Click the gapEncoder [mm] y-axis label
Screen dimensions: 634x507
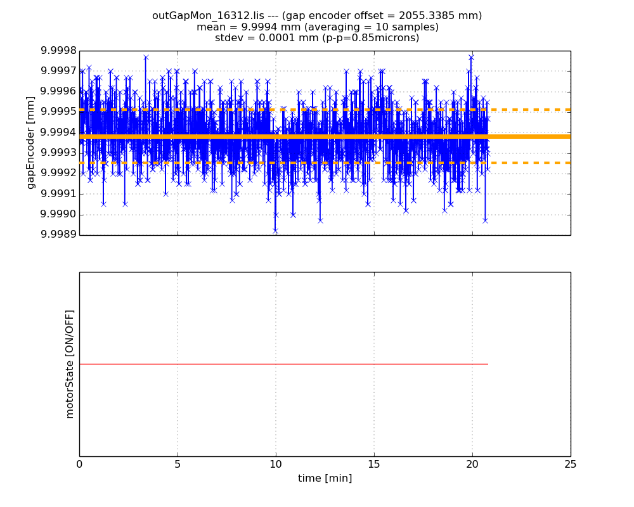(x=30, y=143)
